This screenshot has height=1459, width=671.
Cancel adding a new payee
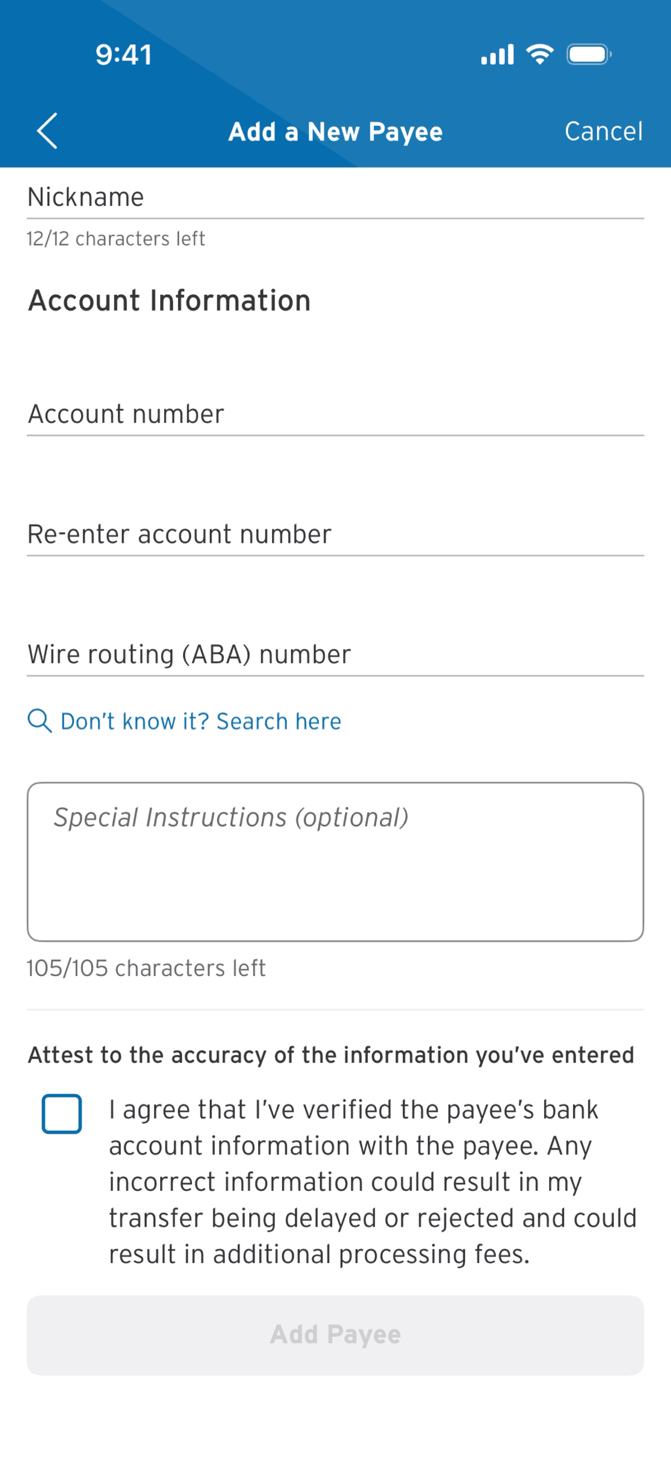click(x=604, y=131)
